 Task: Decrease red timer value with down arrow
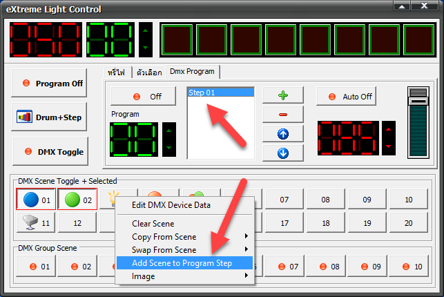(389, 146)
